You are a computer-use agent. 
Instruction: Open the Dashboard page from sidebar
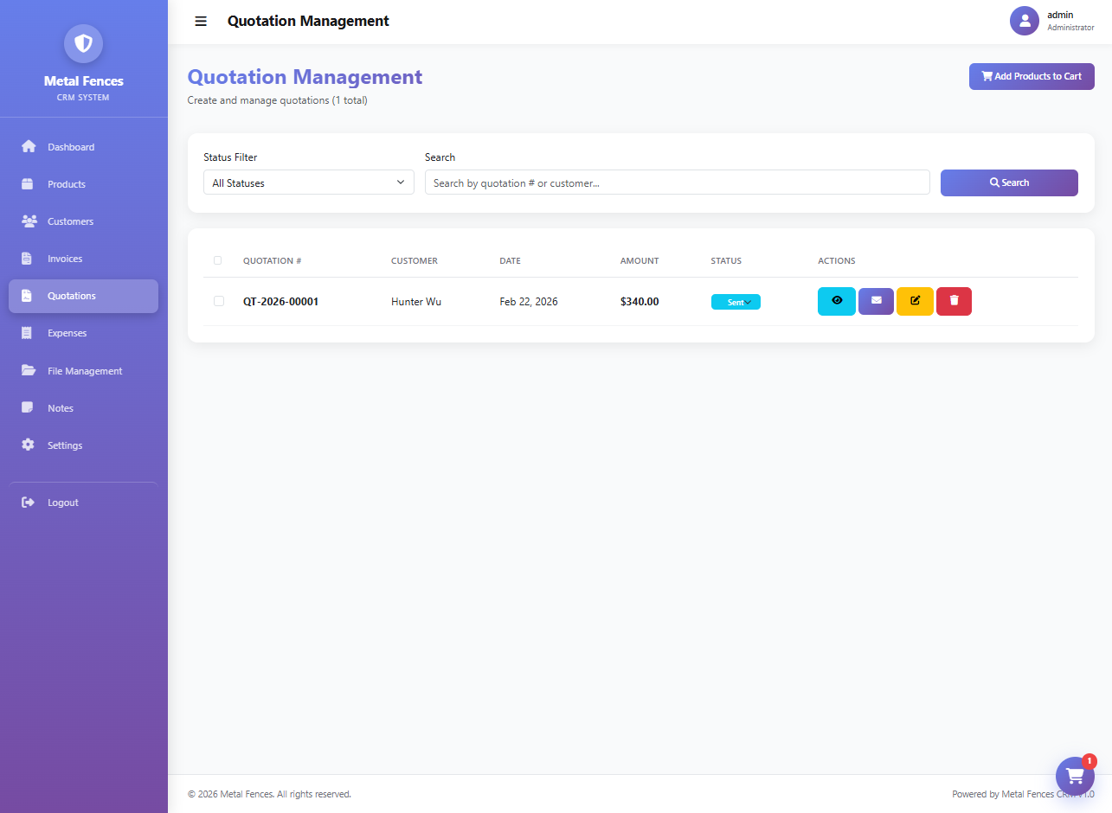point(71,147)
